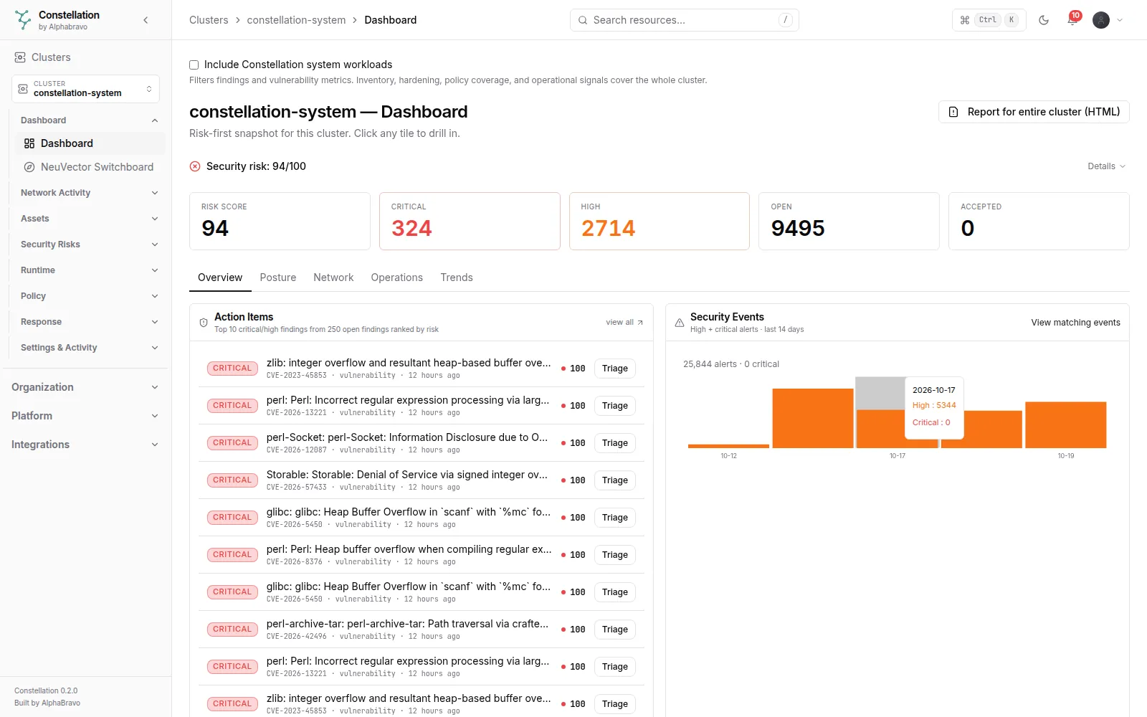
Task: Expand the Runtime section
Action: [90, 270]
